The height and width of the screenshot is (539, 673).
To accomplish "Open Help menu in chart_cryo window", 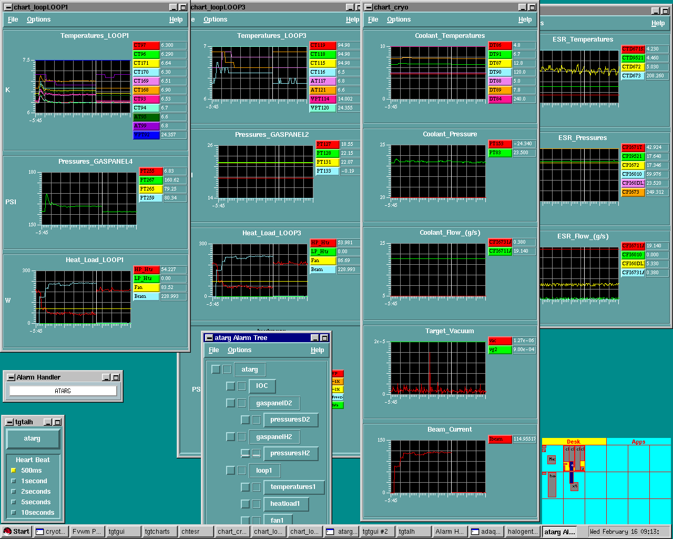I will coord(525,19).
